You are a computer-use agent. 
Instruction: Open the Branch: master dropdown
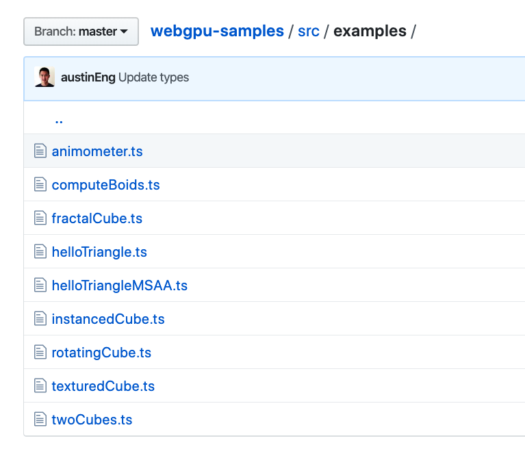click(x=81, y=31)
